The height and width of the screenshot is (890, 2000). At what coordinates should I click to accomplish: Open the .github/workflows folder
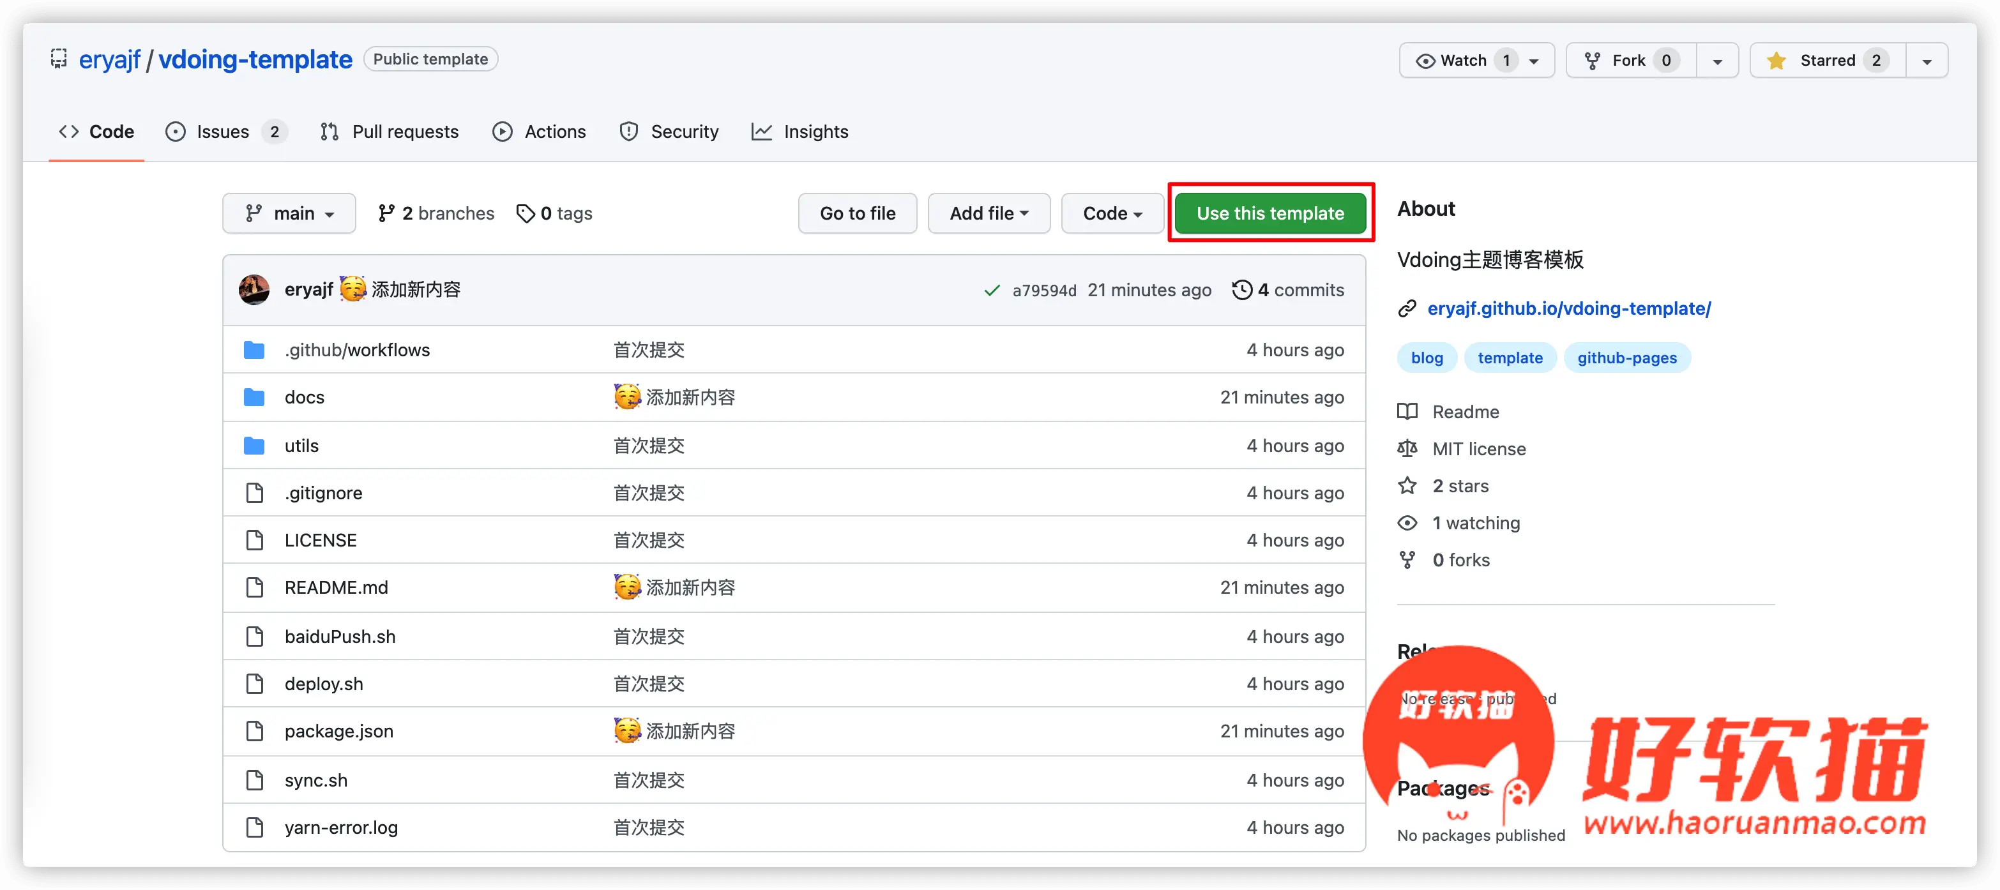pos(357,350)
